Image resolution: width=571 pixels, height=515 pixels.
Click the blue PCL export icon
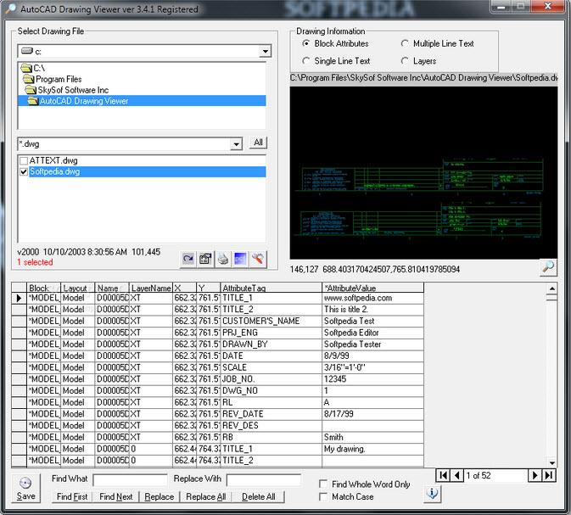[240, 259]
